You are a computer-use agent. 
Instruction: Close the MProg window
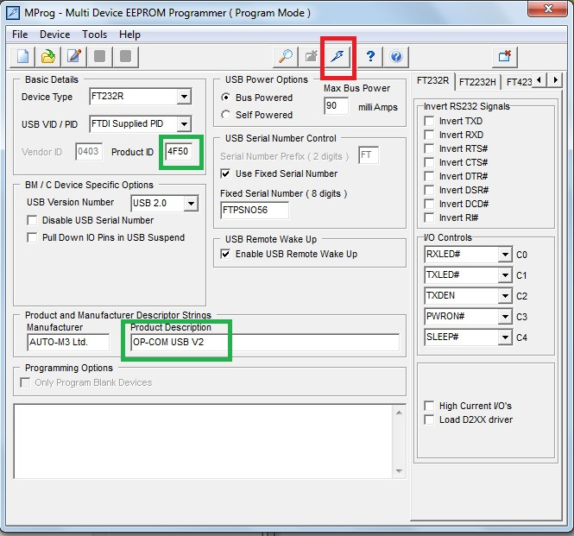point(547,9)
